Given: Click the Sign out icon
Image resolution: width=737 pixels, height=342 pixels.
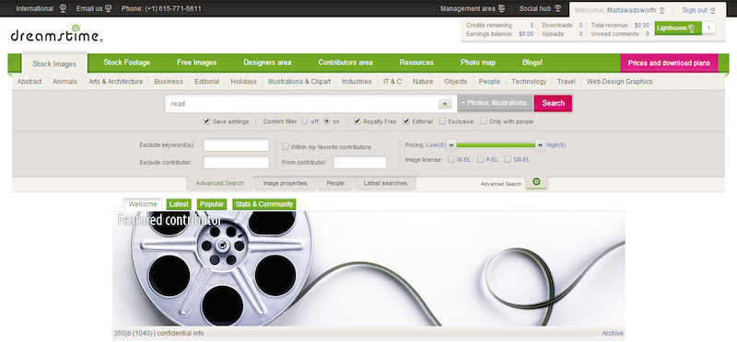Looking at the screenshot, I should coord(712,10).
